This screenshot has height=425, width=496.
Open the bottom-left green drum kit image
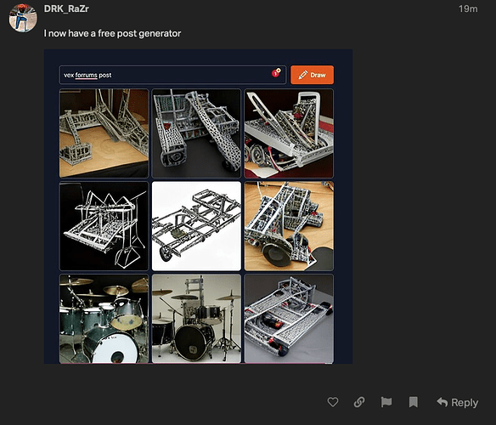coord(104,319)
